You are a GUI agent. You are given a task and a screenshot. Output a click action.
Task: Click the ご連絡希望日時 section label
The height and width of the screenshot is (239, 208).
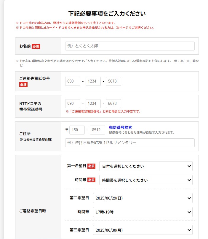coord(33,211)
